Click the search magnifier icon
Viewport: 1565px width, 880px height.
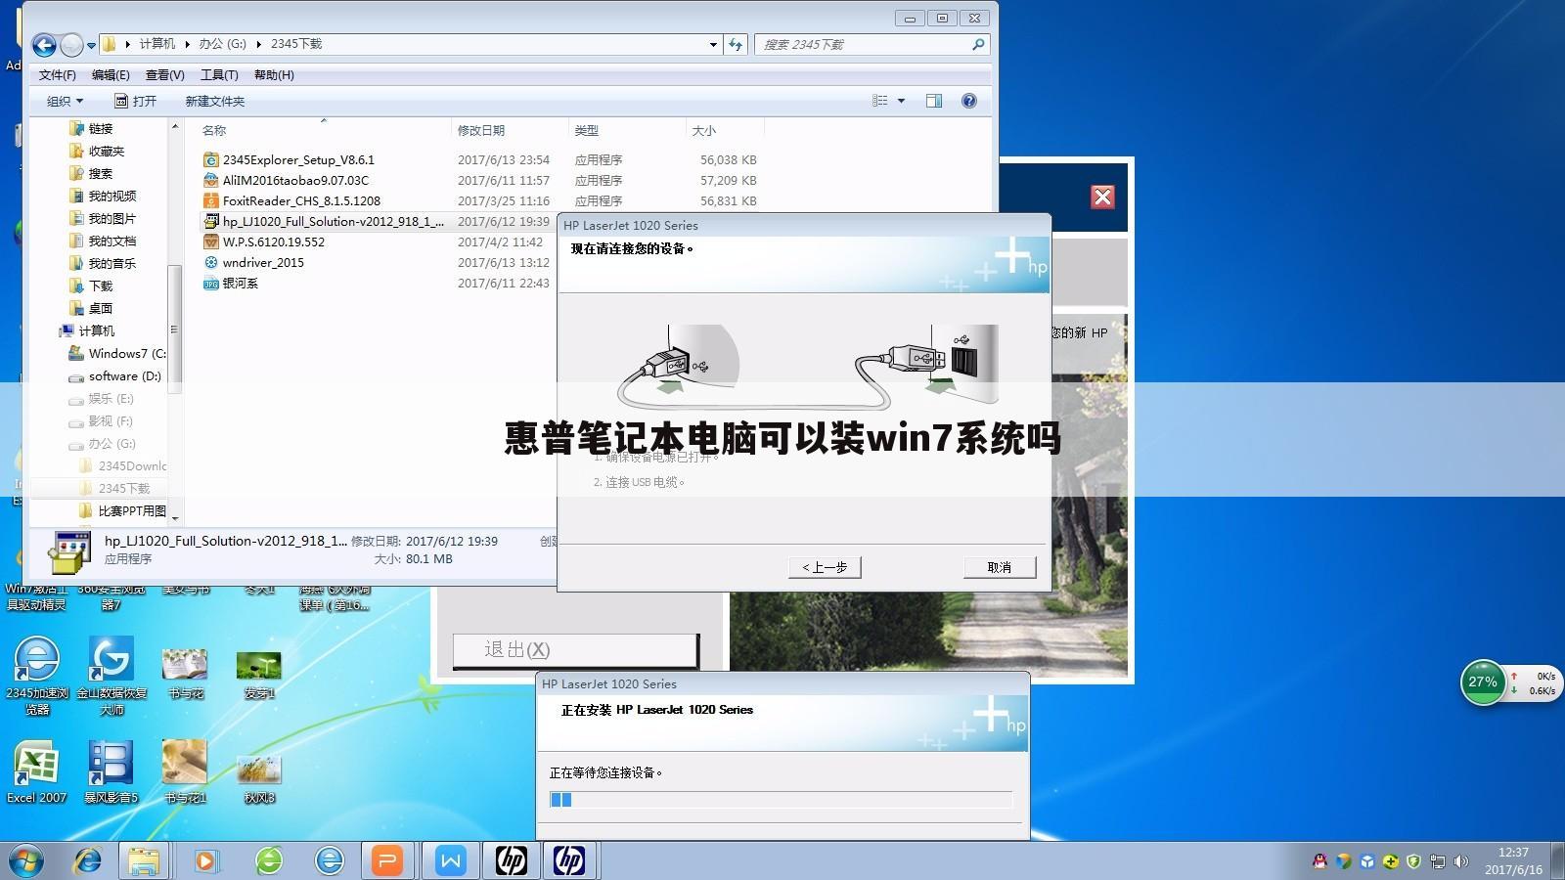coord(977,45)
